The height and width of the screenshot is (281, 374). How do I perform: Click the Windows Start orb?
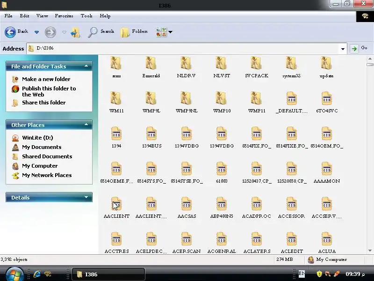click(15, 274)
